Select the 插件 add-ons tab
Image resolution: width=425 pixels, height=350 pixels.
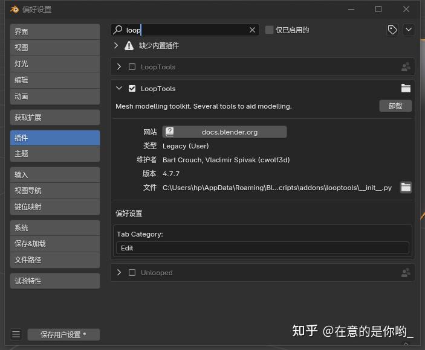click(x=55, y=138)
